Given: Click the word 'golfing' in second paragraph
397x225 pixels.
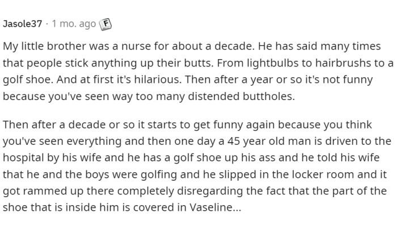Looking at the screenshot, I should tap(159, 174).
